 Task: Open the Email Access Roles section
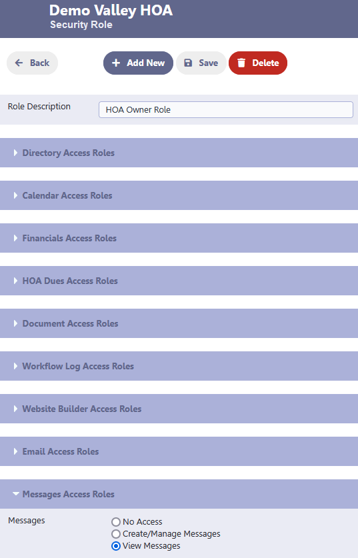(x=179, y=451)
